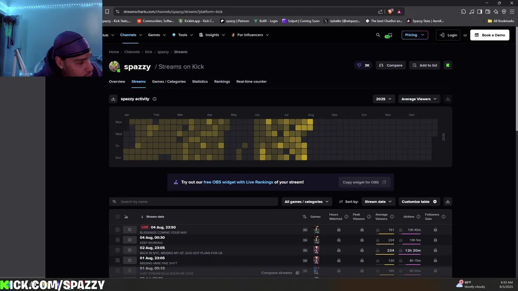Image resolution: width=518 pixels, height=291 pixels.
Task: Open the free OBS widget with Live Rankings link
Action: coord(238,182)
